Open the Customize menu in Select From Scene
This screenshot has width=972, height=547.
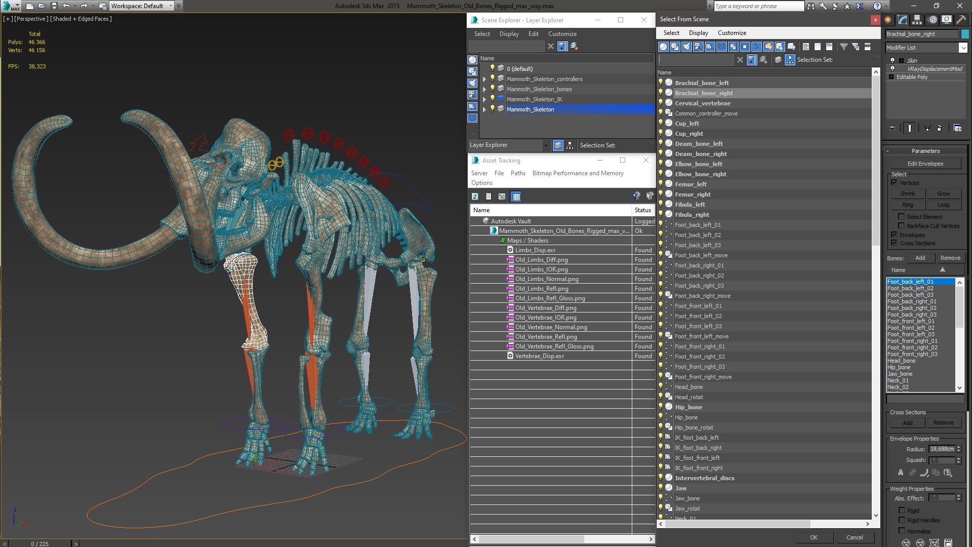pyautogui.click(x=732, y=33)
